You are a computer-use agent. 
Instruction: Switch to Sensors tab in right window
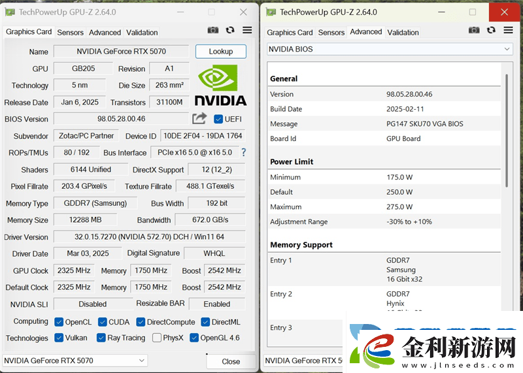tap(331, 32)
